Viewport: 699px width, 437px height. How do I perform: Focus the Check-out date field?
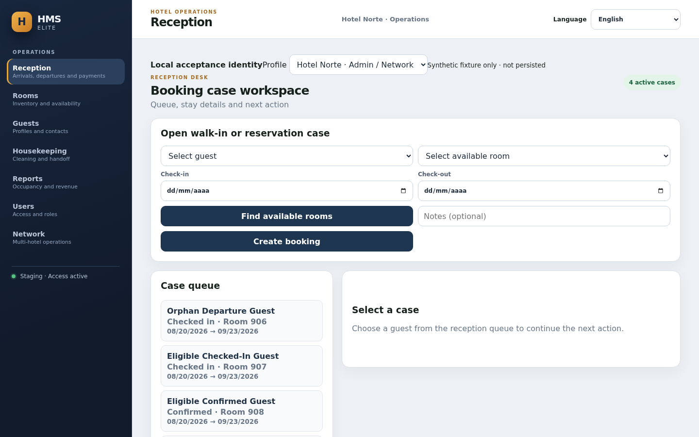(544, 191)
